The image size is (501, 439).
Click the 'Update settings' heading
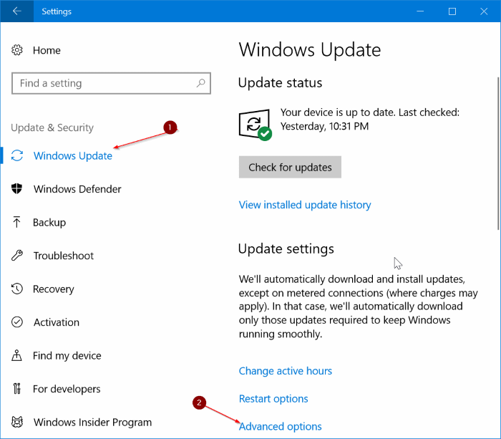tap(286, 249)
